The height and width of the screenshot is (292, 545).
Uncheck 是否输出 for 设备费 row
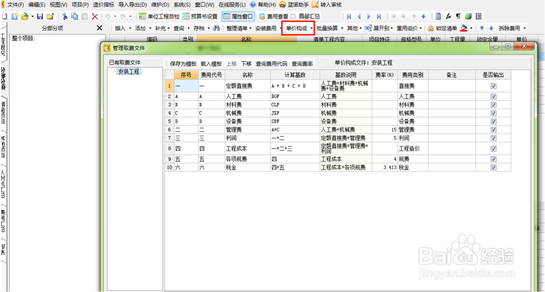[493, 122]
